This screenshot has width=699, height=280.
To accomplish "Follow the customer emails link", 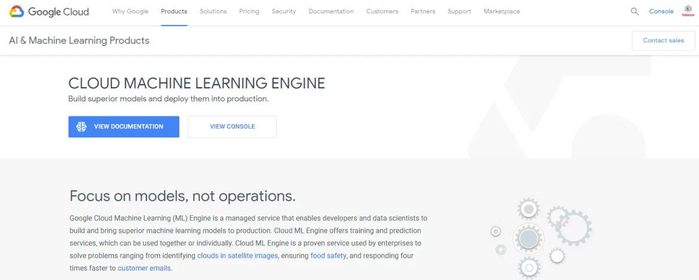I will click(145, 269).
